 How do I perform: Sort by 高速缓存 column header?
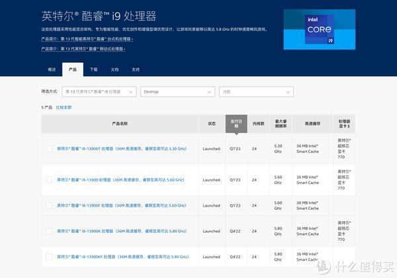(312, 124)
